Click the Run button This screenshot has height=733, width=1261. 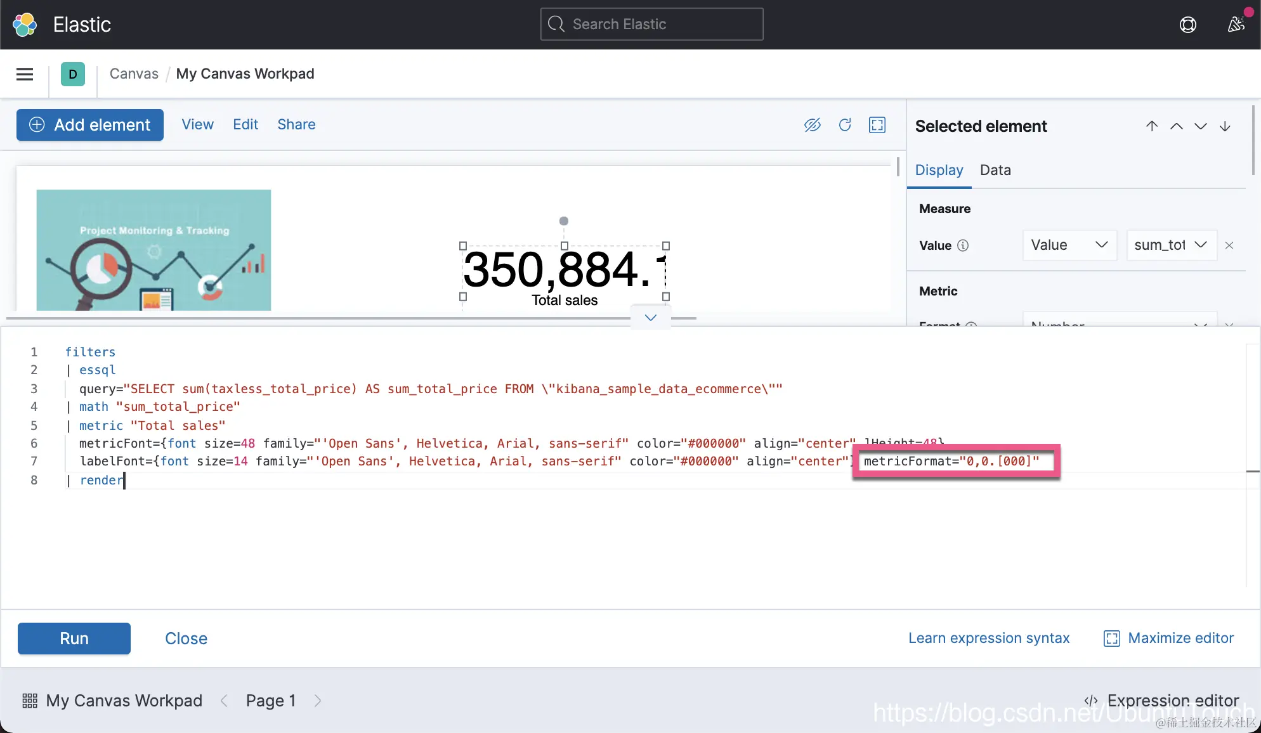[x=74, y=639]
